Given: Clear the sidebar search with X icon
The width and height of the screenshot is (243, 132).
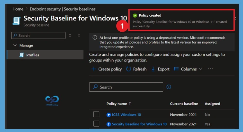Looking at the screenshot, I should (x=70, y=35).
